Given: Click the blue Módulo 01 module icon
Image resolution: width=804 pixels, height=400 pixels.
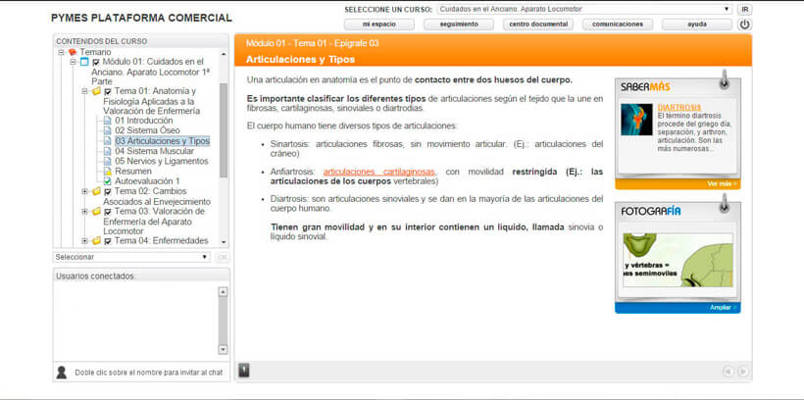Looking at the screenshot, I should (84, 62).
